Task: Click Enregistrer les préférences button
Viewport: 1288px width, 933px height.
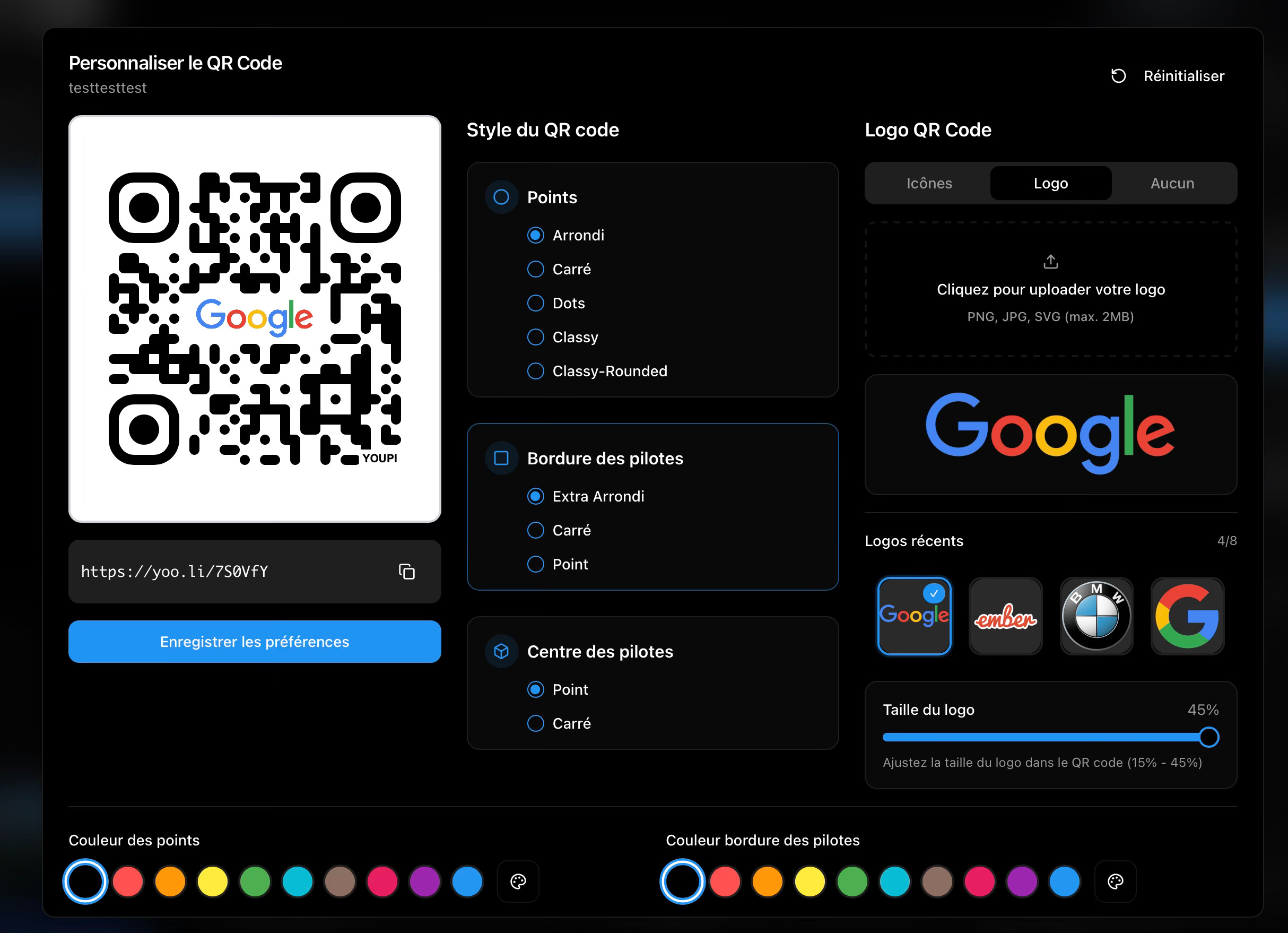Action: [255, 642]
